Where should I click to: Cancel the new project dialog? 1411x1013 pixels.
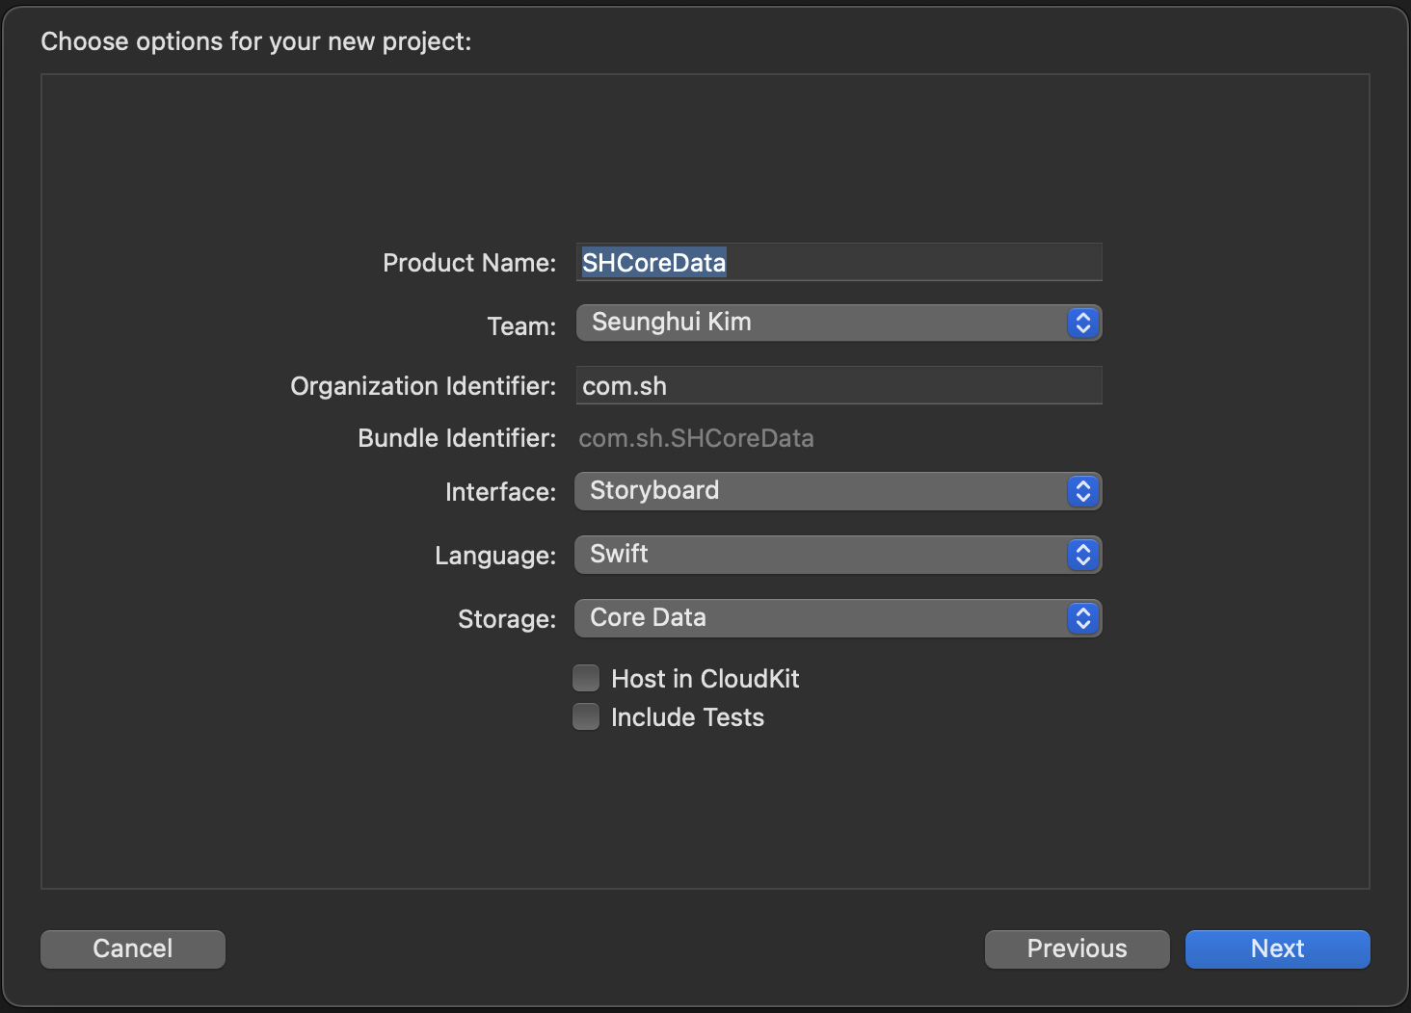tap(133, 948)
